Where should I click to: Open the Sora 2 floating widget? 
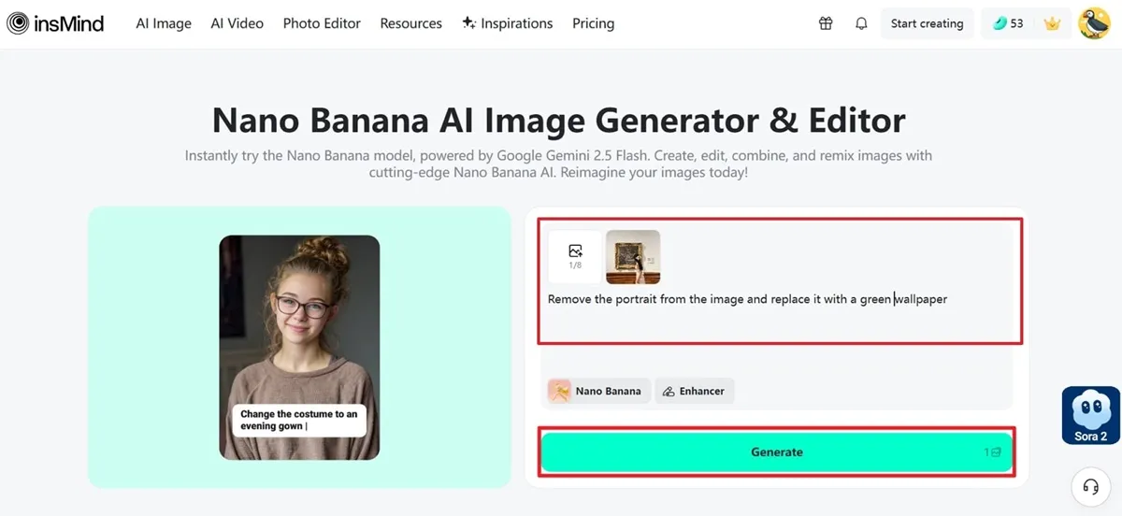click(x=1091, y=415)
